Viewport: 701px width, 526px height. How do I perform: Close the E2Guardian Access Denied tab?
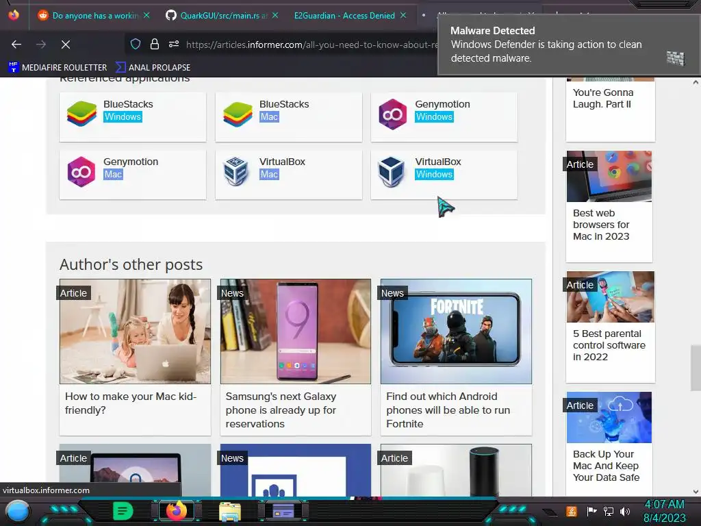pyautogui.click(x=403, y=15)
